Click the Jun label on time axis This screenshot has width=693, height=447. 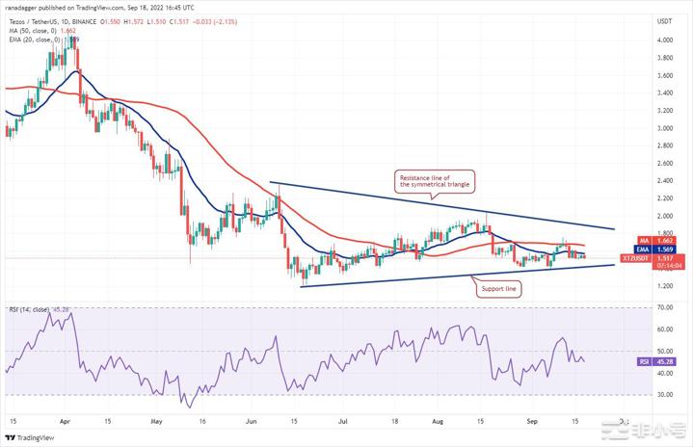pyautogui.click(x=251, y=421)
